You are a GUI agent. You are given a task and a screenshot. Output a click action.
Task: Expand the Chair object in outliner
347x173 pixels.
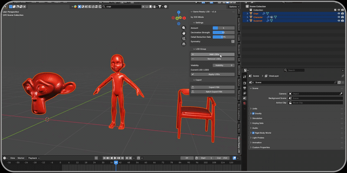[x=247, y=14]
